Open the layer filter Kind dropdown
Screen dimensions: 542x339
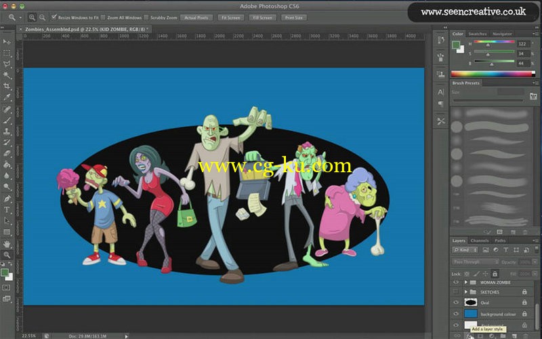pyautogui.click(x=465, y=250)
